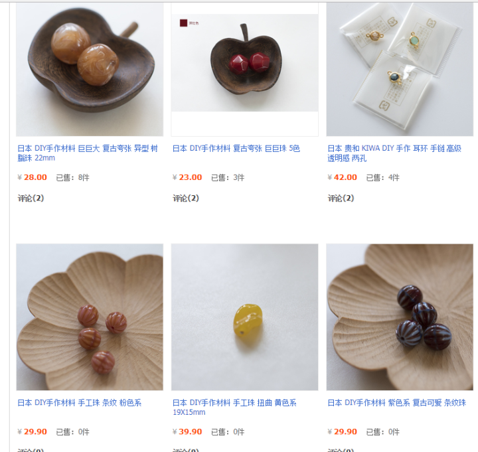
Task: Open link for 手工珠 扭曲 黄色系 19X15mm
Action: (x=234, y=407)
